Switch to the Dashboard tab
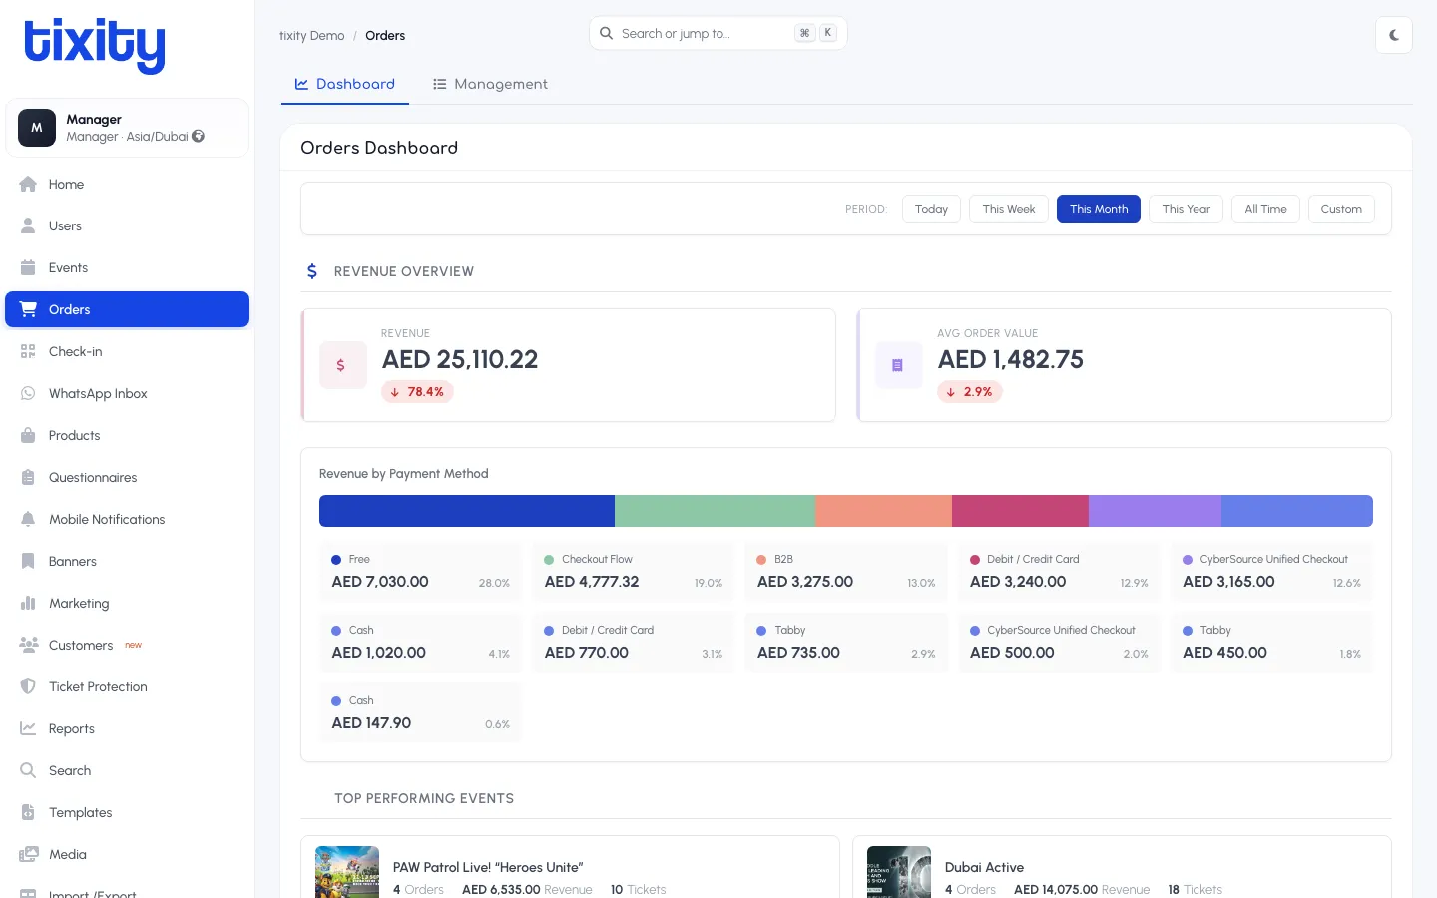1437x898 pixels. click(x=345, y=84)
